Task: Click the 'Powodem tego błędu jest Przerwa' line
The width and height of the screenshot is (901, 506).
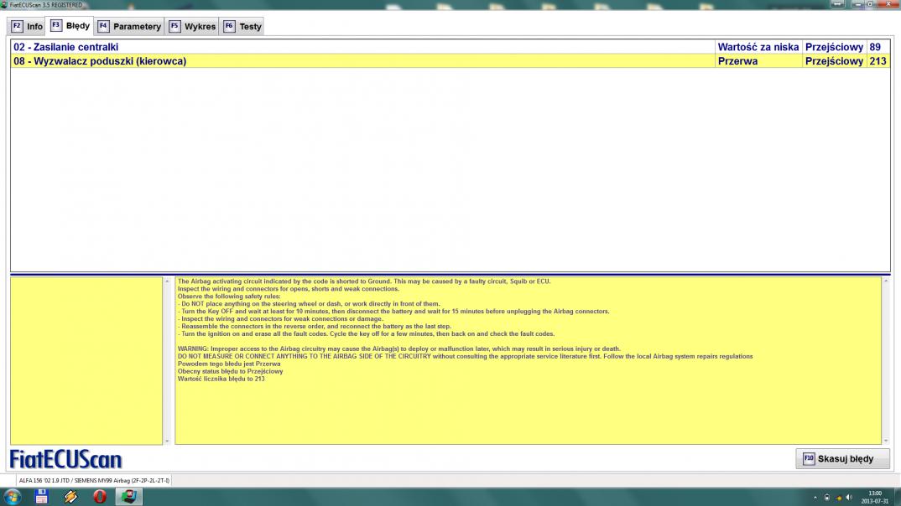Action: [229, 364]
